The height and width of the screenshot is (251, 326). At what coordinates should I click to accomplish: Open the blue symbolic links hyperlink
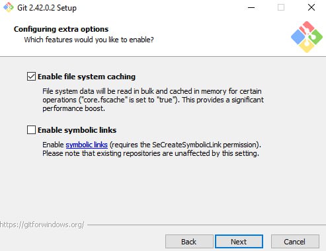point(87,145)
